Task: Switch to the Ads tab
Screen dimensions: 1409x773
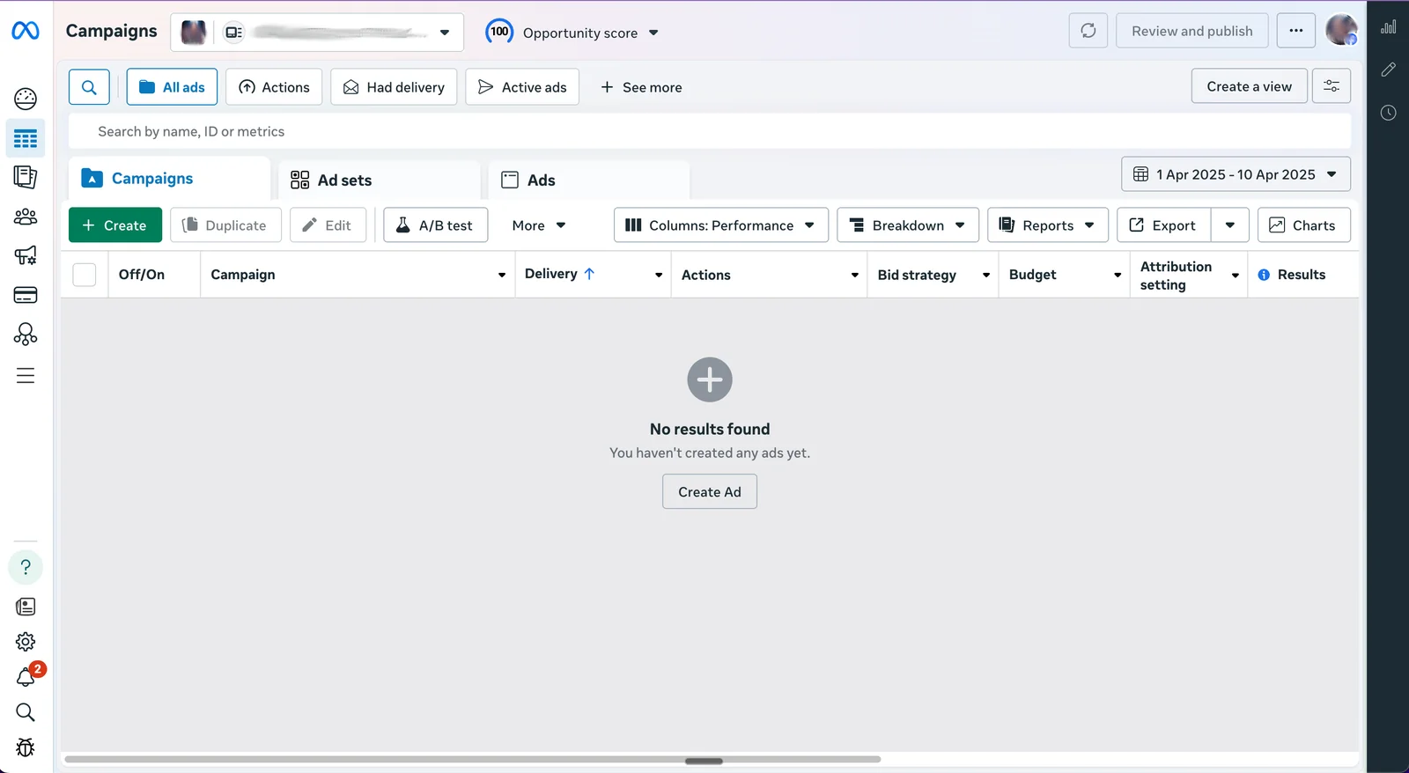Action: click(589, 180)
